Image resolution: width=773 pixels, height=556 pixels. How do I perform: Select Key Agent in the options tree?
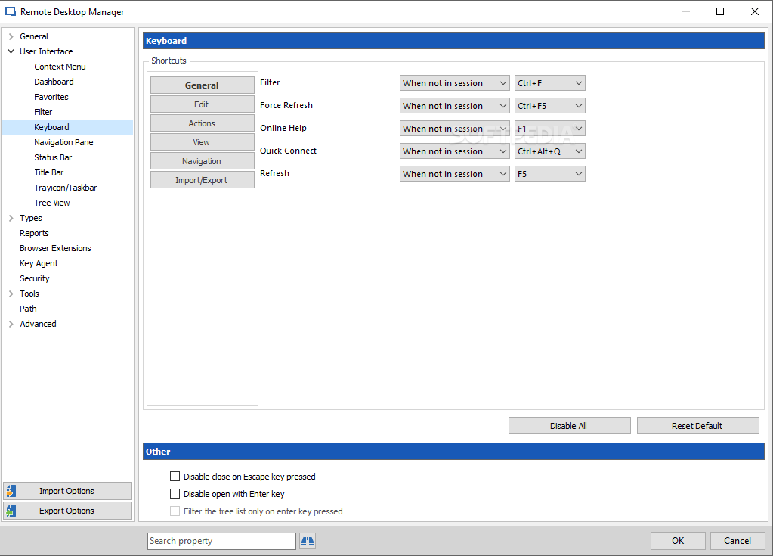point(39,263)
